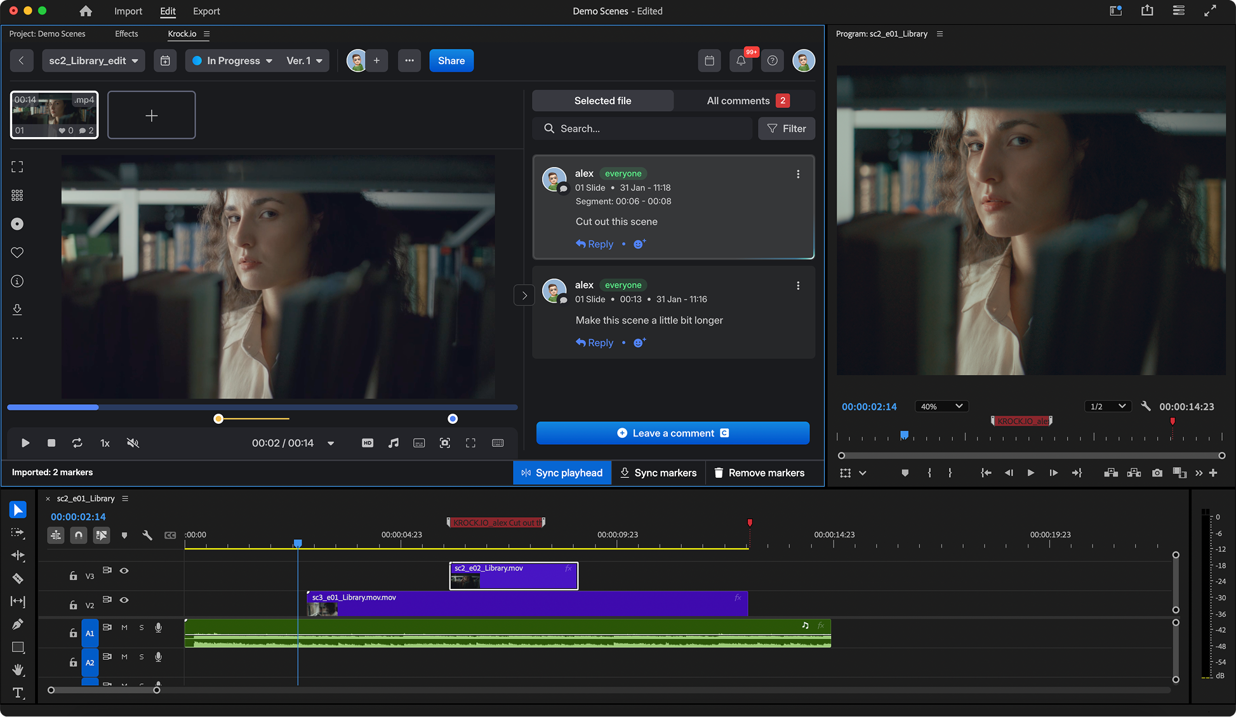Click the Sync markers button
The height and width of the screenshot is (717, 1236).
click(658, 473)
